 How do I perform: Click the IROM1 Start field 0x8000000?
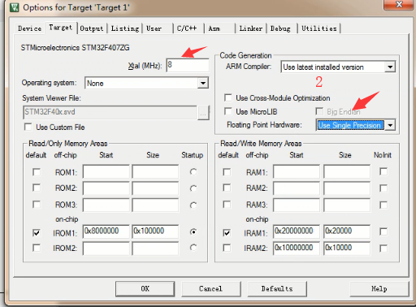tap(106, 231)
